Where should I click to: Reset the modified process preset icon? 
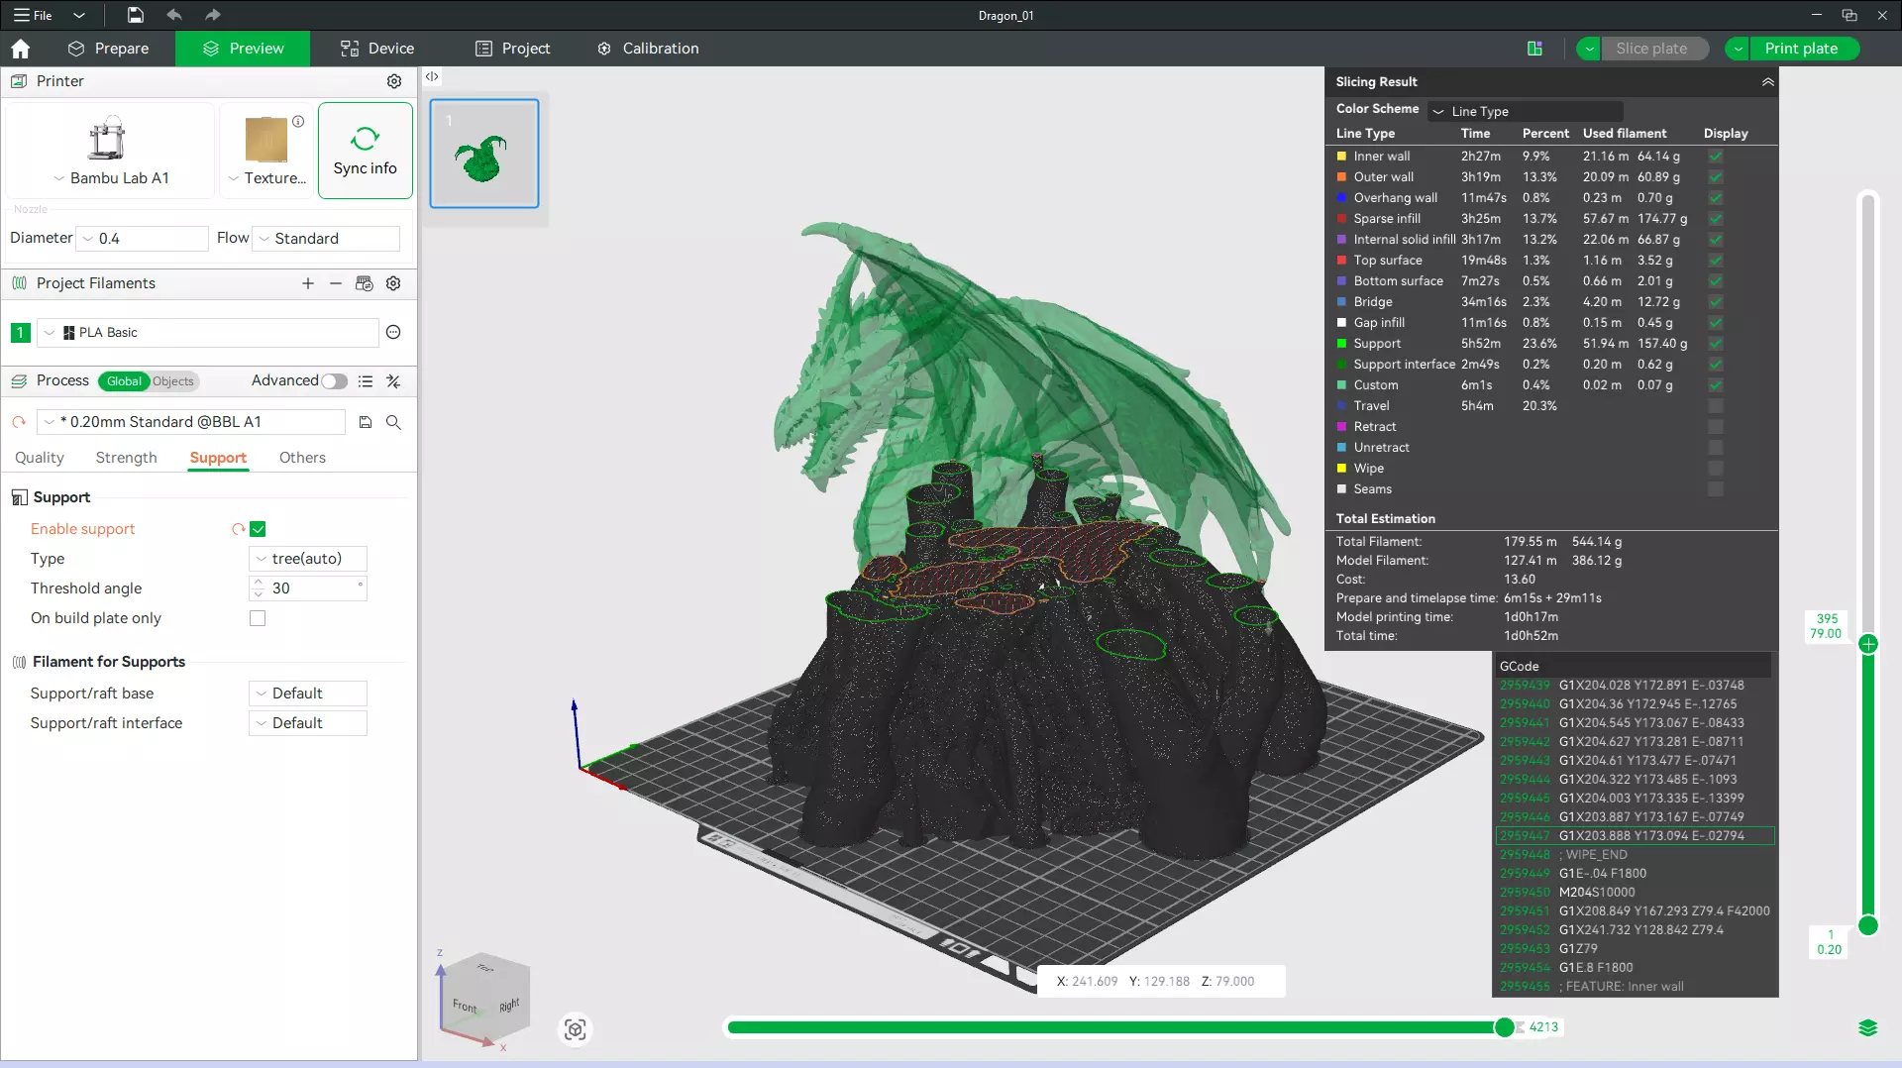(19, 422)
